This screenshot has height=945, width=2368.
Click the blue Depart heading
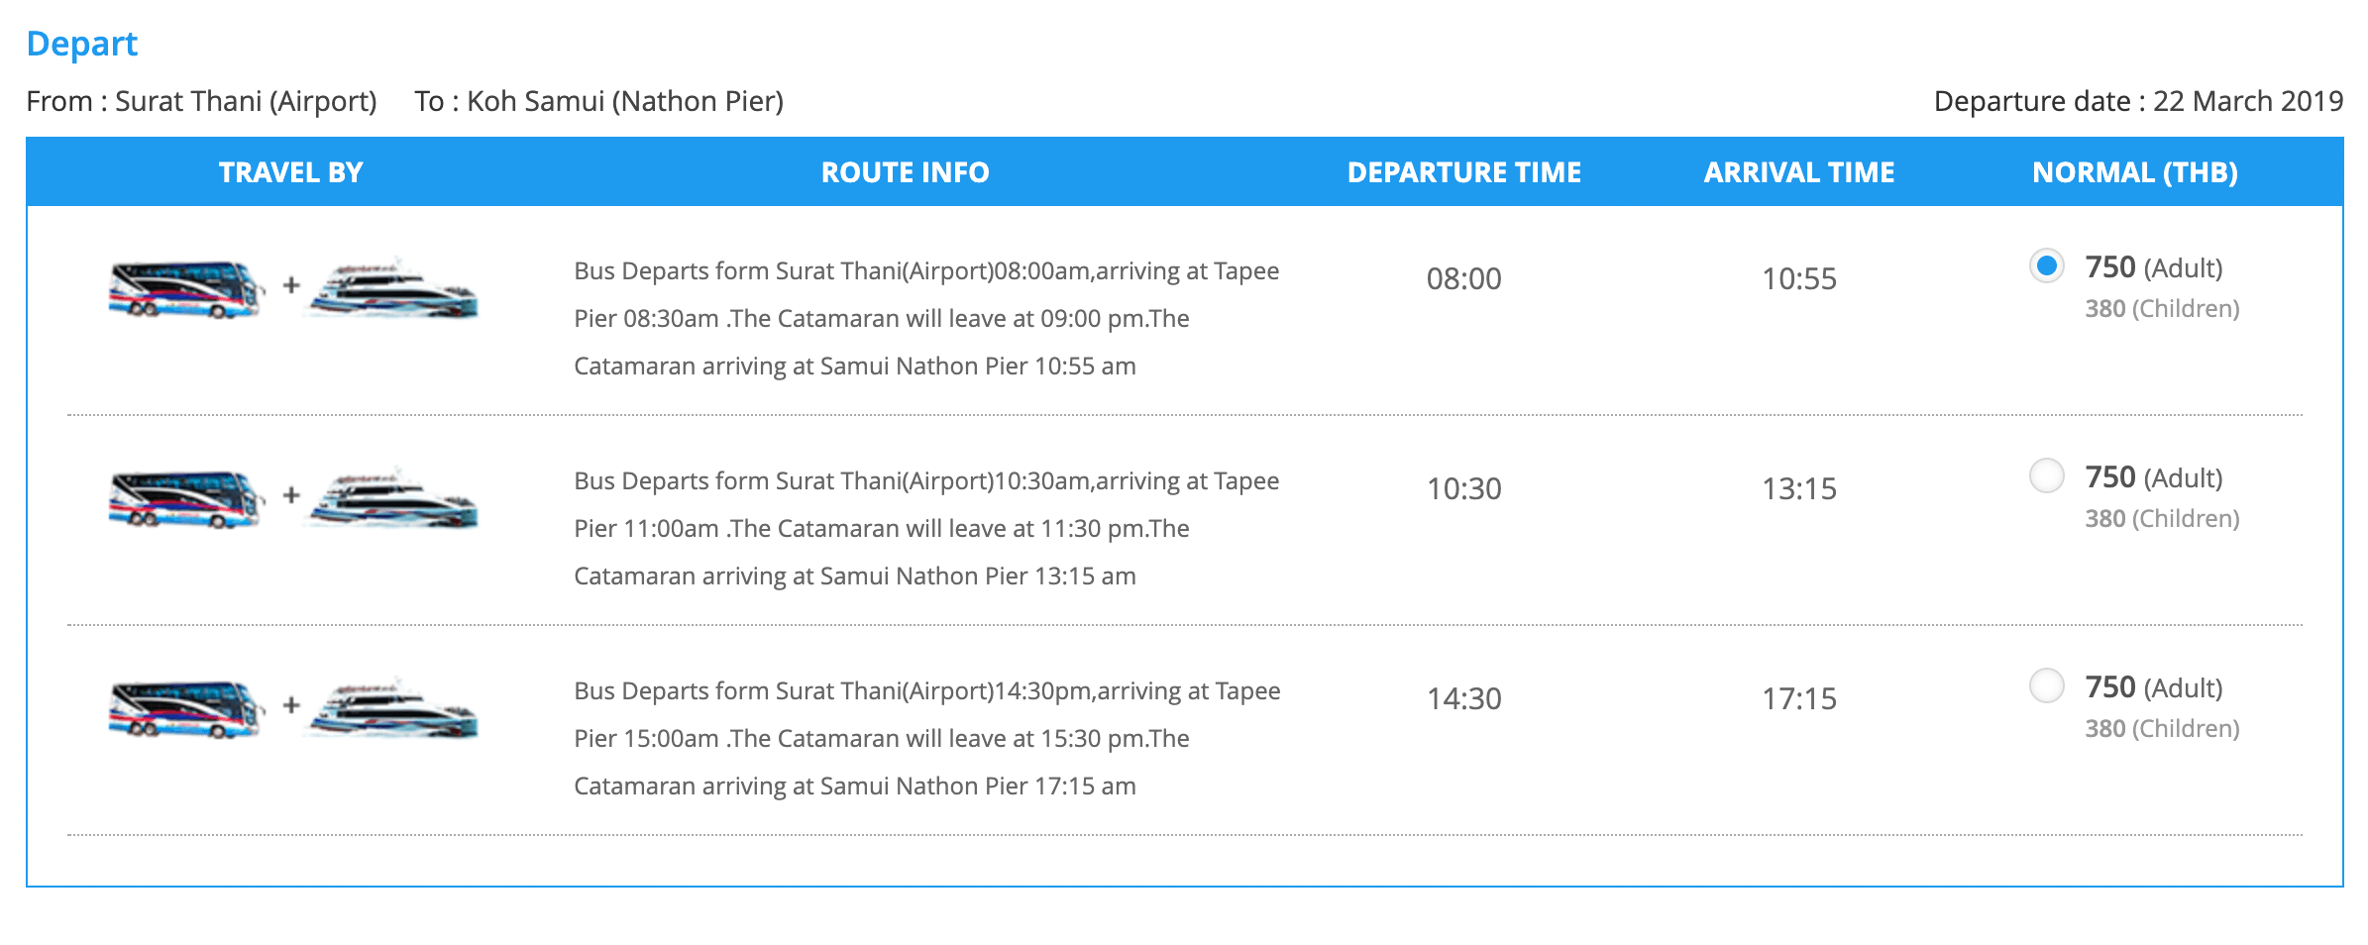82,45
